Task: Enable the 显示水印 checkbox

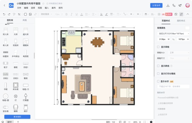Action: tap(158, 81)
